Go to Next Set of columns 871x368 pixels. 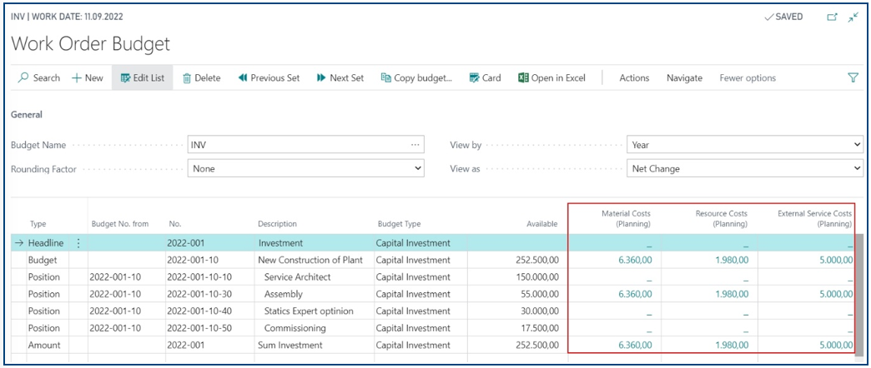(340, 78)
